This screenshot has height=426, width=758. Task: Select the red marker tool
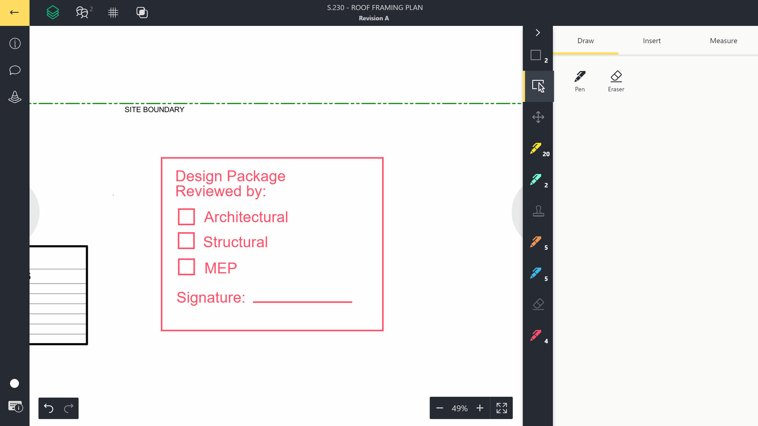pyautogui.click(x=536, y=336)
